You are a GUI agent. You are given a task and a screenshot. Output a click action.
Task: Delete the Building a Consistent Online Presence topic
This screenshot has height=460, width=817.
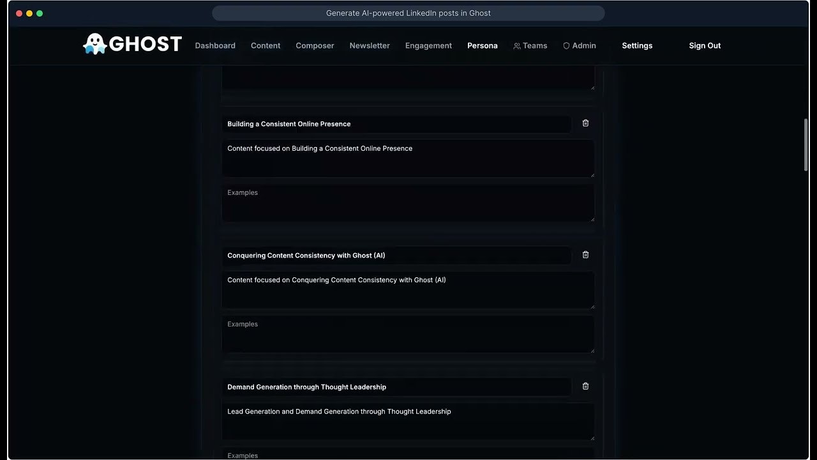point(585,123)
